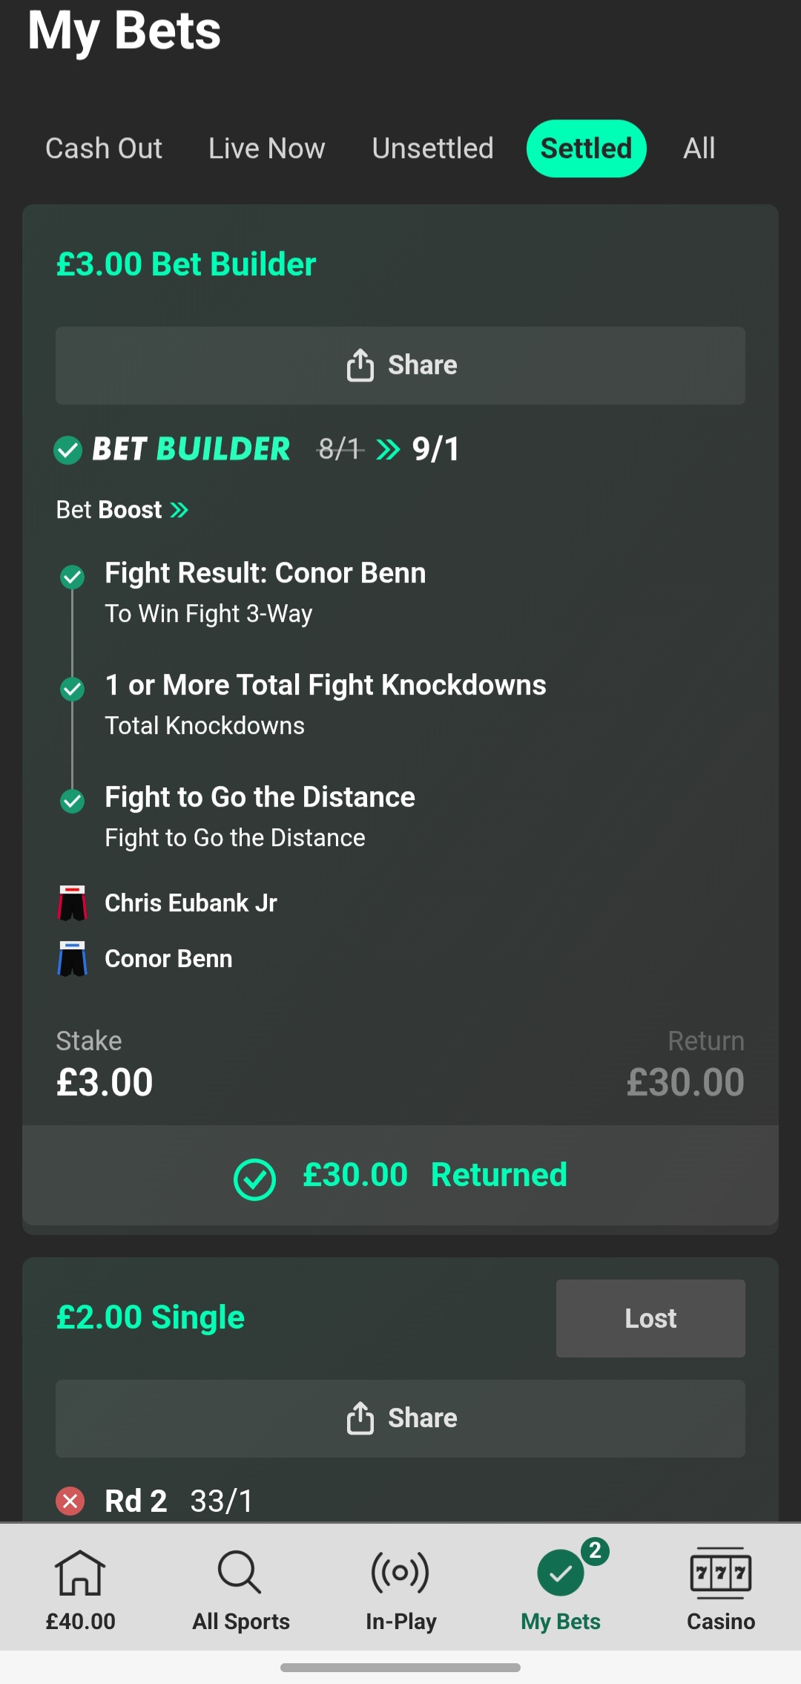This screenshot has width=801, height=1684.
Task: Expand the £3.00 Bet Builder header
Action: coord(186,264)
